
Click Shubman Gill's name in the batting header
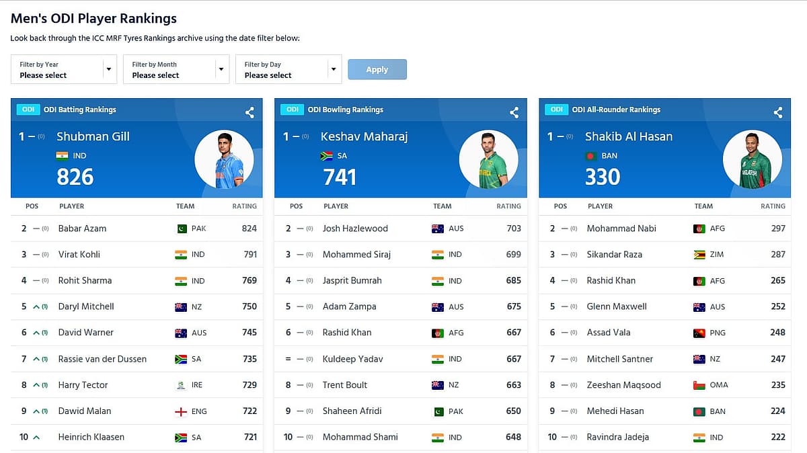click(x=93, y=136)
